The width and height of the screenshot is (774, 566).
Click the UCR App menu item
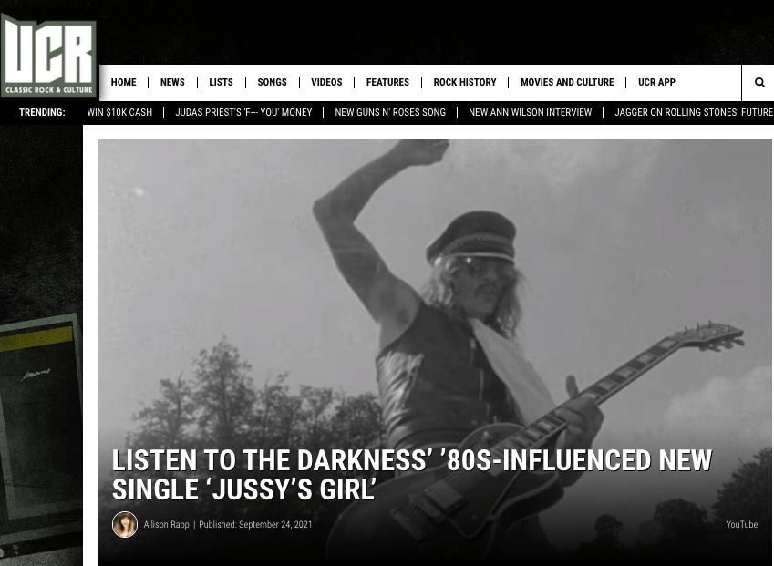(656, 82)
